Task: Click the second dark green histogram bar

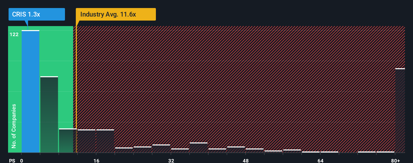Action: coord(49,115)
